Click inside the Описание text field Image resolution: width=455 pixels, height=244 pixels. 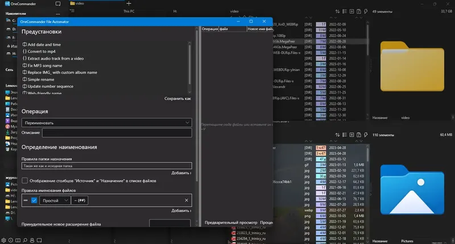coord(117,133)
